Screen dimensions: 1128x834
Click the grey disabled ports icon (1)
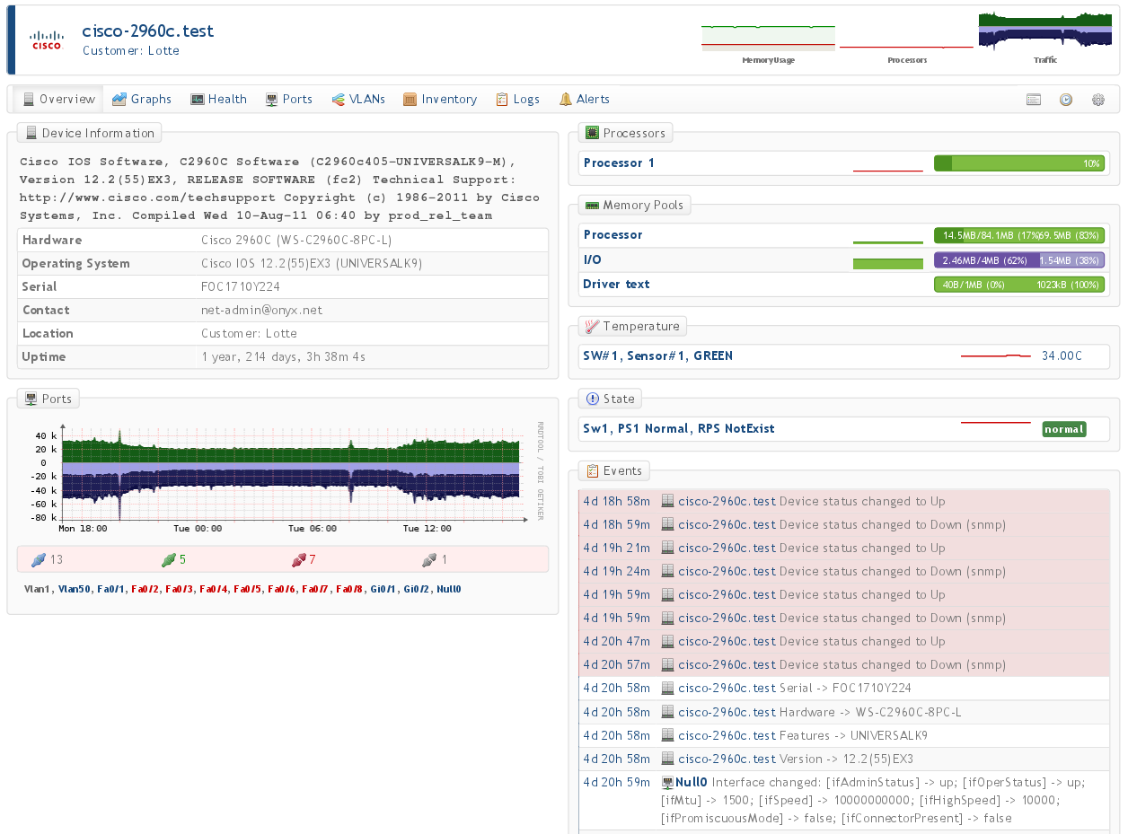point(429,559)
